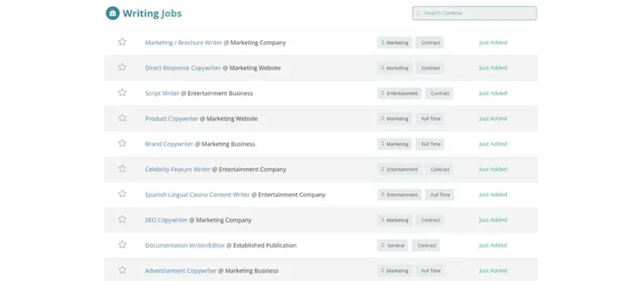
Task: Click Just Added label for Advertisement Copywriter
Action: pos(493,271)
